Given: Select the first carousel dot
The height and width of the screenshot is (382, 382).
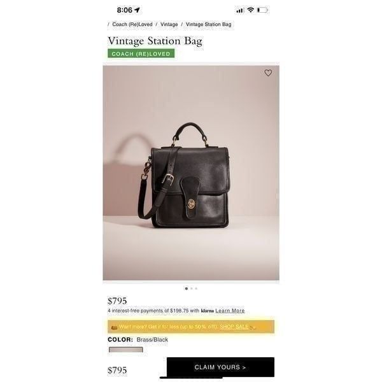Looking at the screenshot, I should pyautogui.click(x=187, y=288).
